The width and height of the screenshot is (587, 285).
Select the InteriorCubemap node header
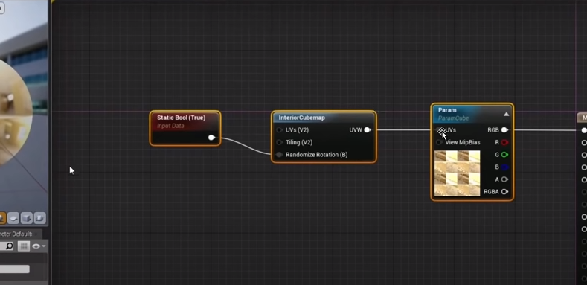coord(324,118)
